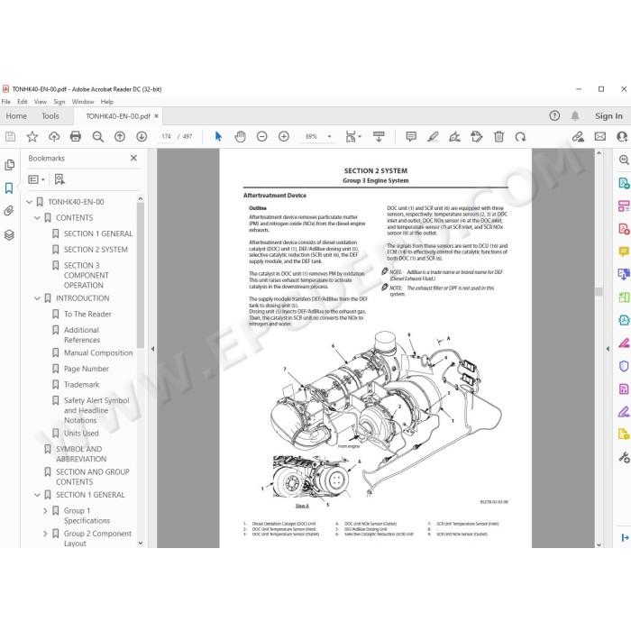Open SYMBOL AND ABBREVIATION bookmark
Viewport: 631px width, 631px height.
(81, 454)
